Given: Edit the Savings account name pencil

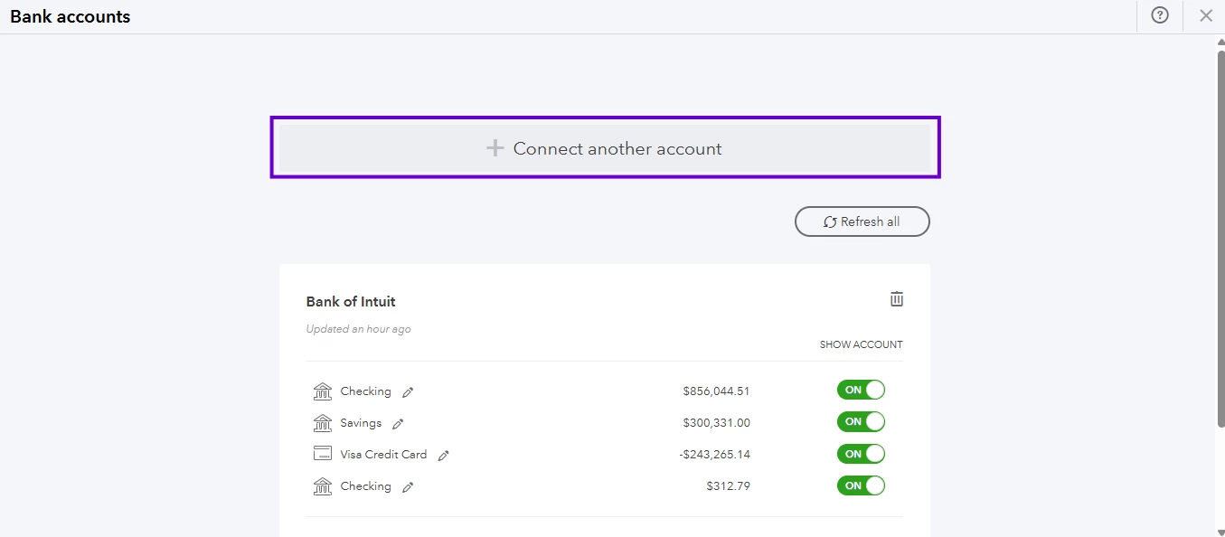Looking at the screenshot, I should click(x=398, y=424).
